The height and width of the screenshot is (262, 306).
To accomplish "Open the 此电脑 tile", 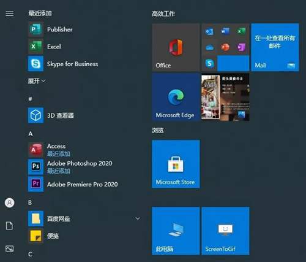I will coord(176,231).
